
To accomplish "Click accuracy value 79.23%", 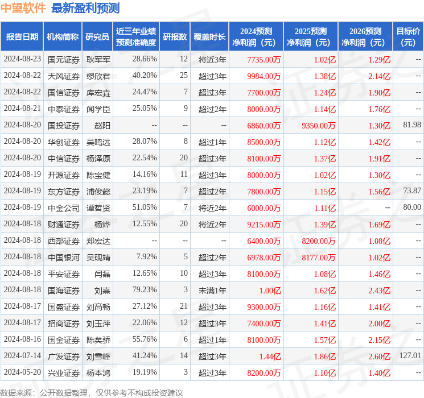I will pos(145,289).
